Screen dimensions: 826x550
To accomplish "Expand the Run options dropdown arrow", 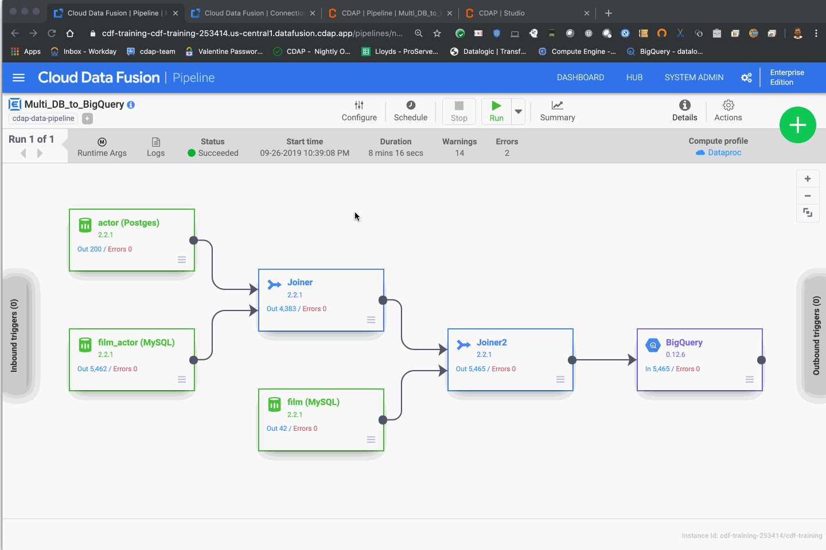I will point(519,111).
